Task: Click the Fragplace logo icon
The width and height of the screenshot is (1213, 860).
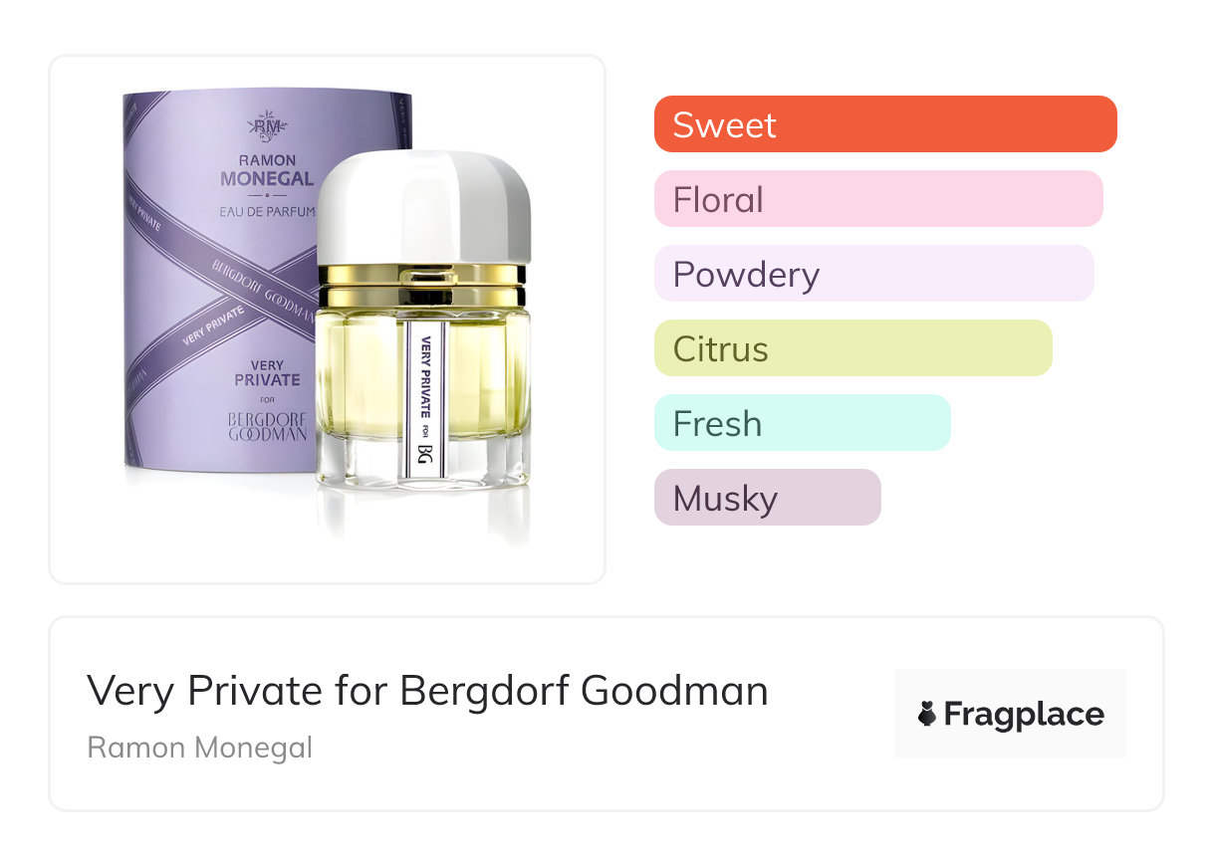Action: (x=927, y=715)
